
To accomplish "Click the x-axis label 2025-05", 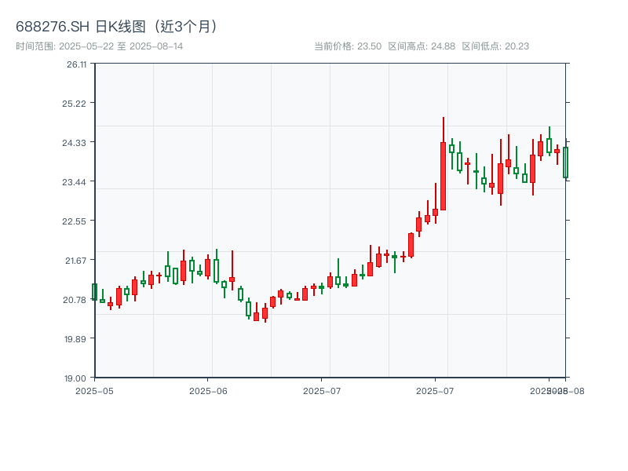I will pos(94,391).
